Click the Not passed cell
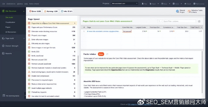This screenshot has height=107, width=208. [x=127, y=31]
